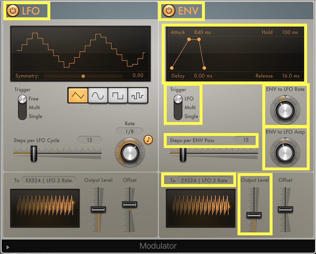Viewport: 316px width, 254px height.
Task: Click the ENV Offset fader
Action: 285,209
